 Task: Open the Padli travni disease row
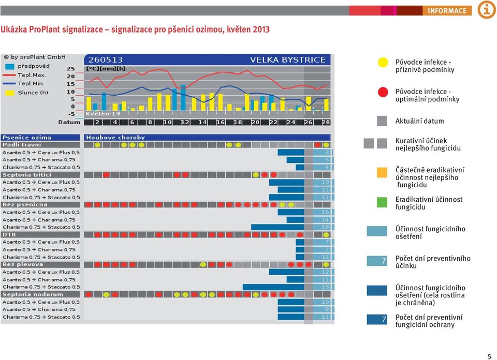pos(40,145)
